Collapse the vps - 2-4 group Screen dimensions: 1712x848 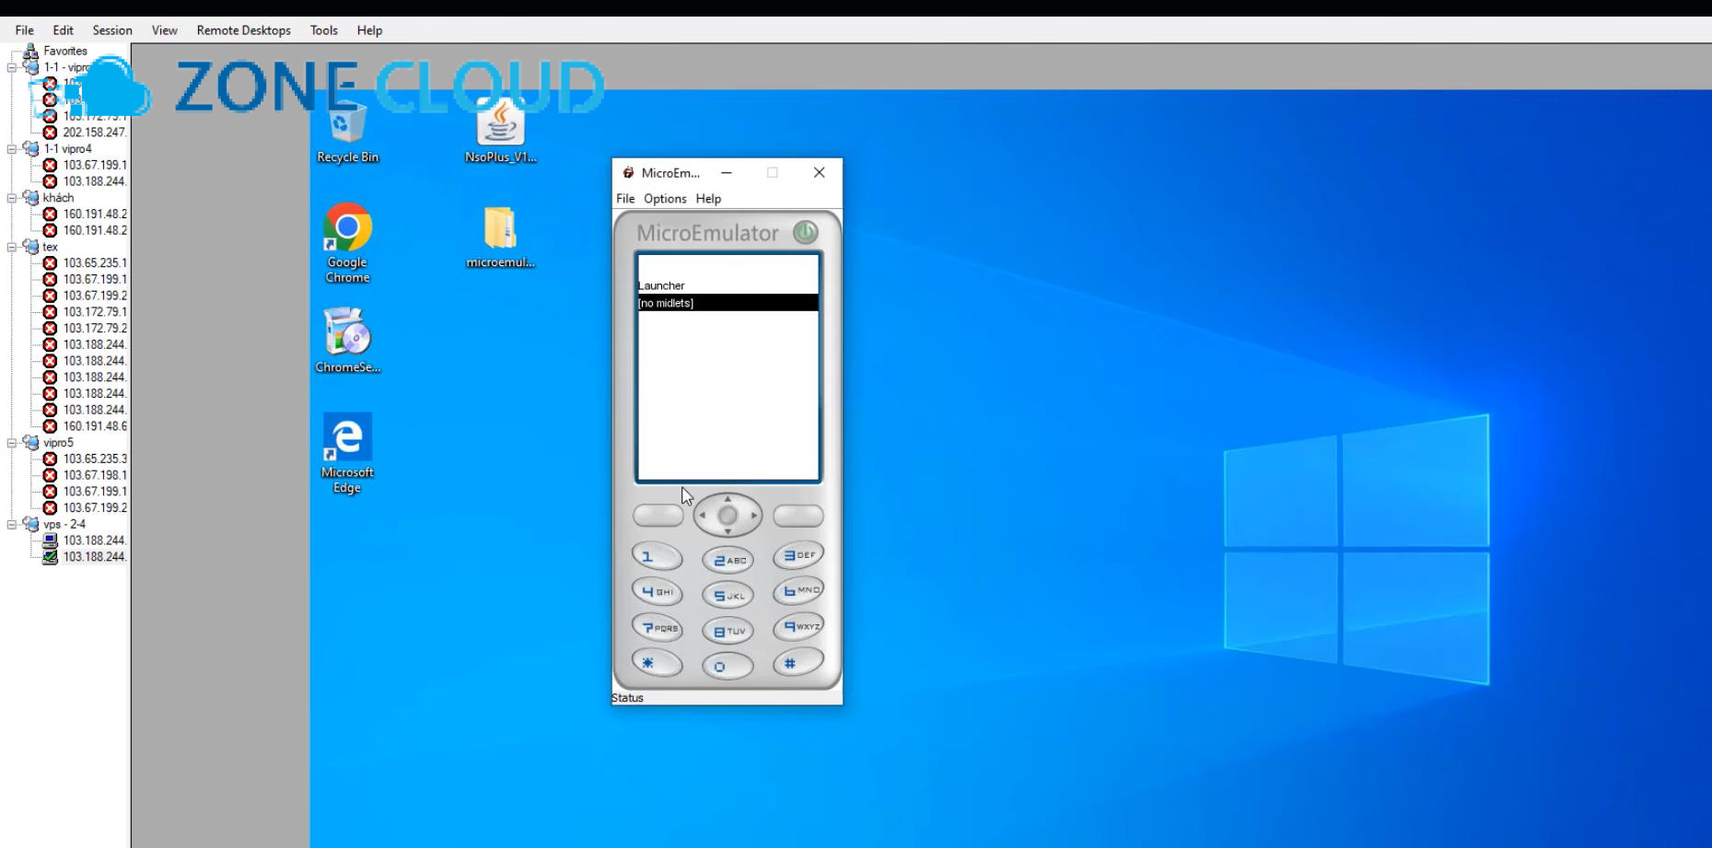pos(12,524)
